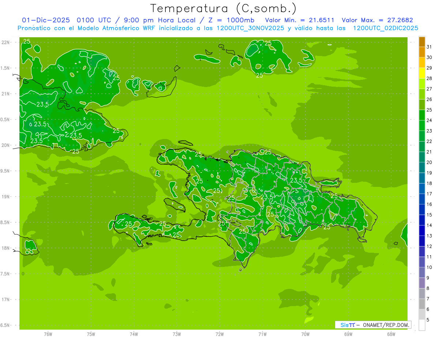Click the legend value 28

pyautogui.click(x=429, y=78)
